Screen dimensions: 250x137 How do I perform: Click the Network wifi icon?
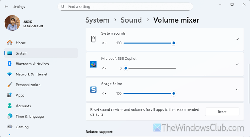10,74
